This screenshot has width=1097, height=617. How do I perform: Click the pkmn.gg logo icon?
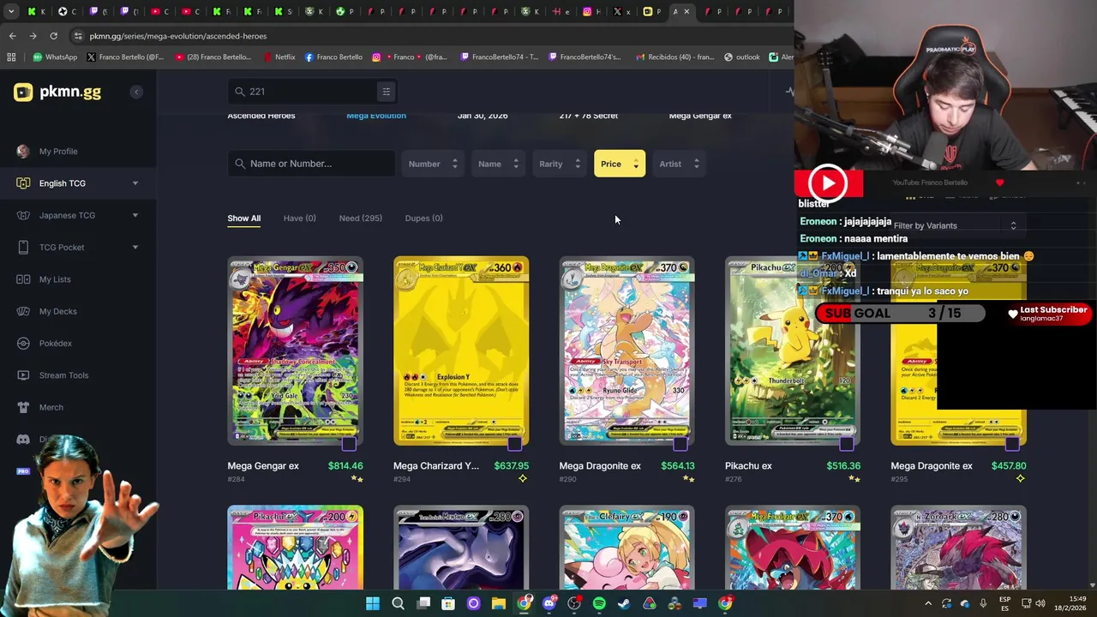(x=23, y=93)
